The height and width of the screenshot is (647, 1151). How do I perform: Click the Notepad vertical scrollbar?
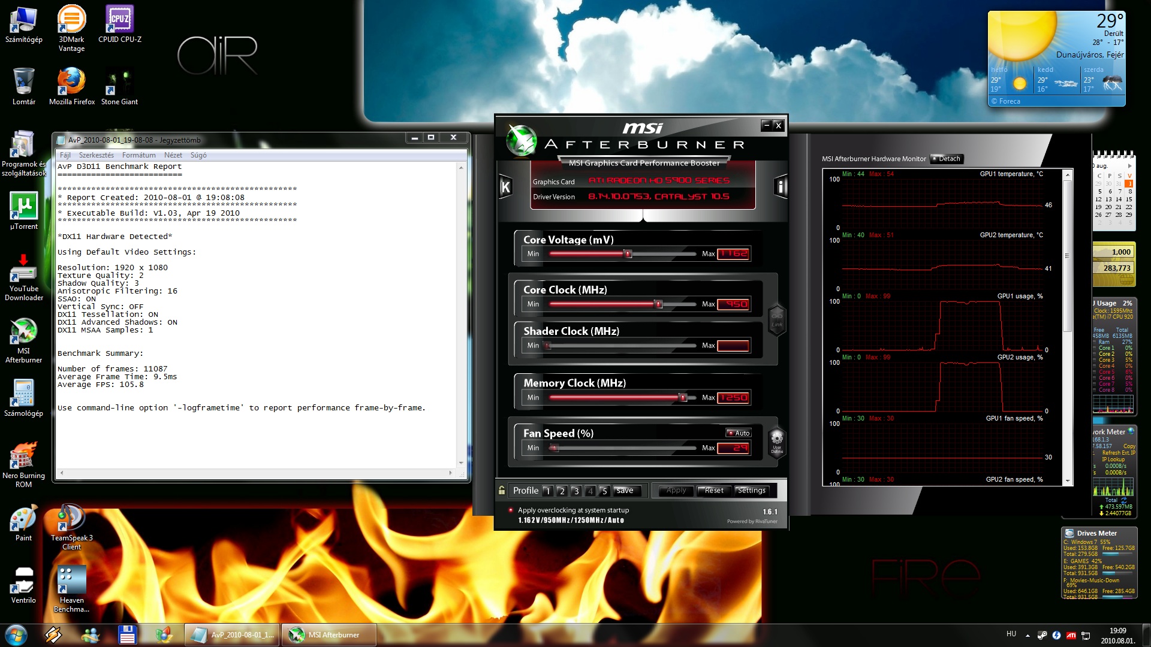[x=461, y=315]
